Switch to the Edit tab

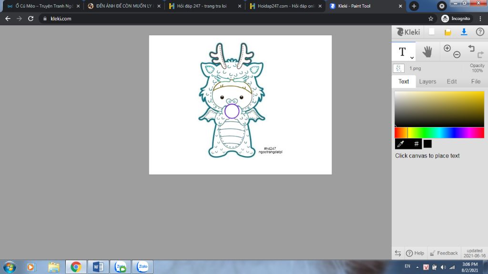pos(452,81)
